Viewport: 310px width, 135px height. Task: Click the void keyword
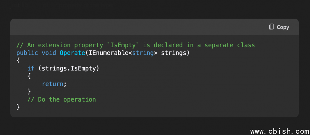click(49, 53)
